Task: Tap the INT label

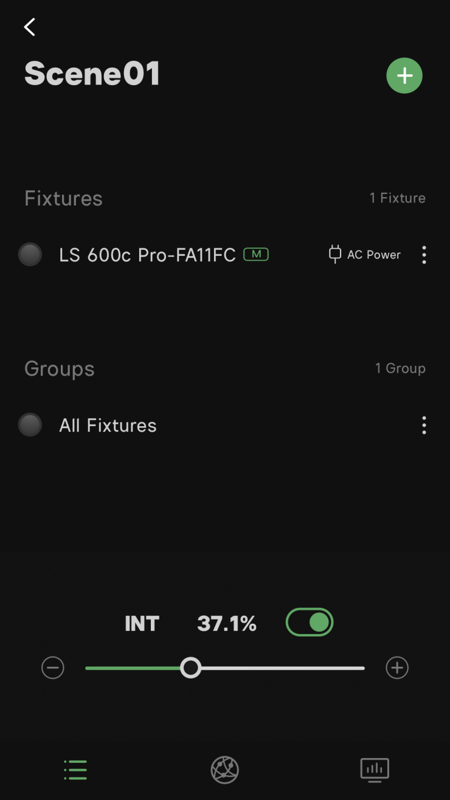Action: 142,624
